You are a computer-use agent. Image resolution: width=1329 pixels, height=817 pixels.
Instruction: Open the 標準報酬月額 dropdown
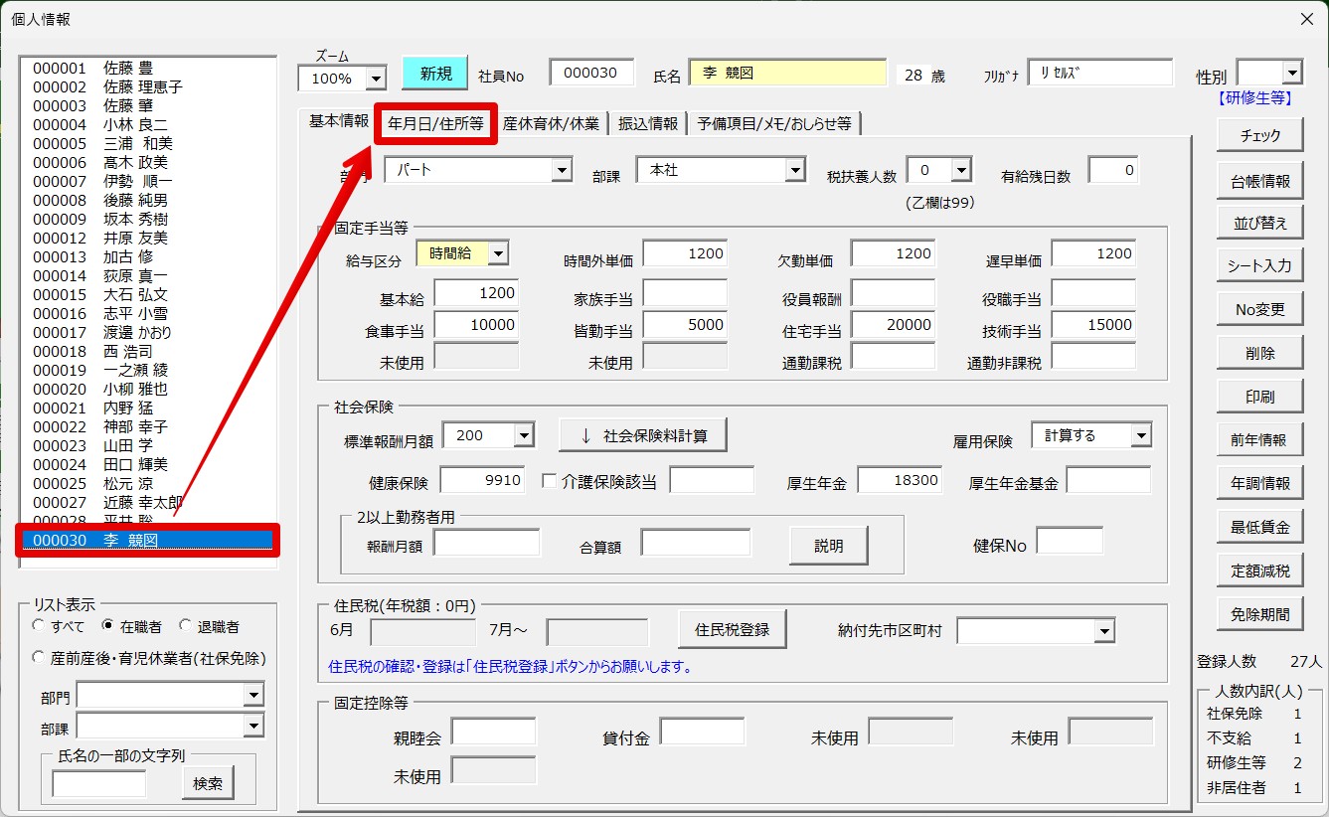tap(524, 435)
